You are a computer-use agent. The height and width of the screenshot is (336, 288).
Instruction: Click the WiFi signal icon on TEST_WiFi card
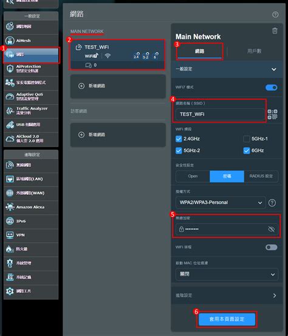(x=108, y=56)
